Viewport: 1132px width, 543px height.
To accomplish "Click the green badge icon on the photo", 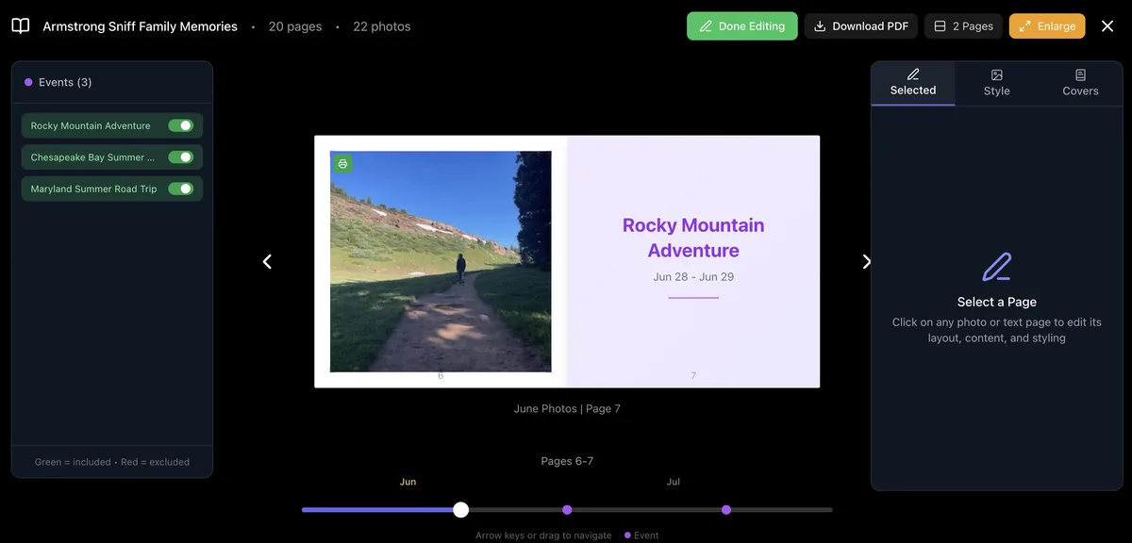I will (341, 163).
